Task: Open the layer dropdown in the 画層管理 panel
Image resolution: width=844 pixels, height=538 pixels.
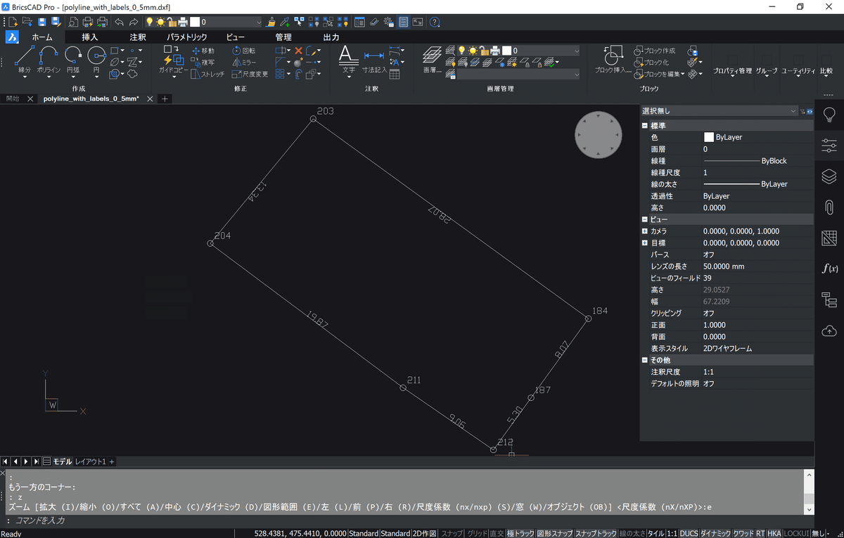Action: point(575,51)
